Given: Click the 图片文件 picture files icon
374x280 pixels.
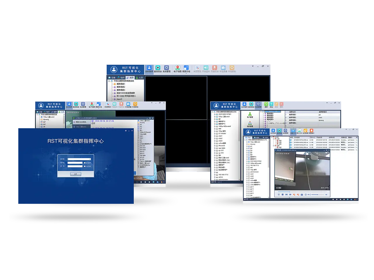Looking at the screenshot, I should (299, 131).
